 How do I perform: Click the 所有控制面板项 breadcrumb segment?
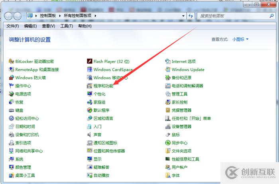click(78, 16)
